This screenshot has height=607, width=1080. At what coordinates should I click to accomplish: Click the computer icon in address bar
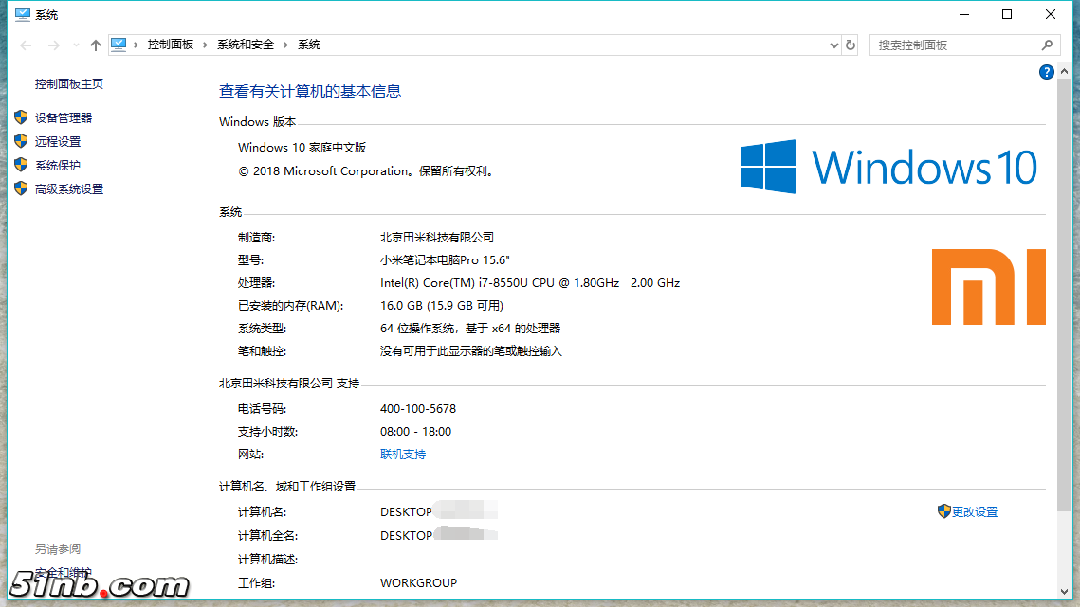119,45
